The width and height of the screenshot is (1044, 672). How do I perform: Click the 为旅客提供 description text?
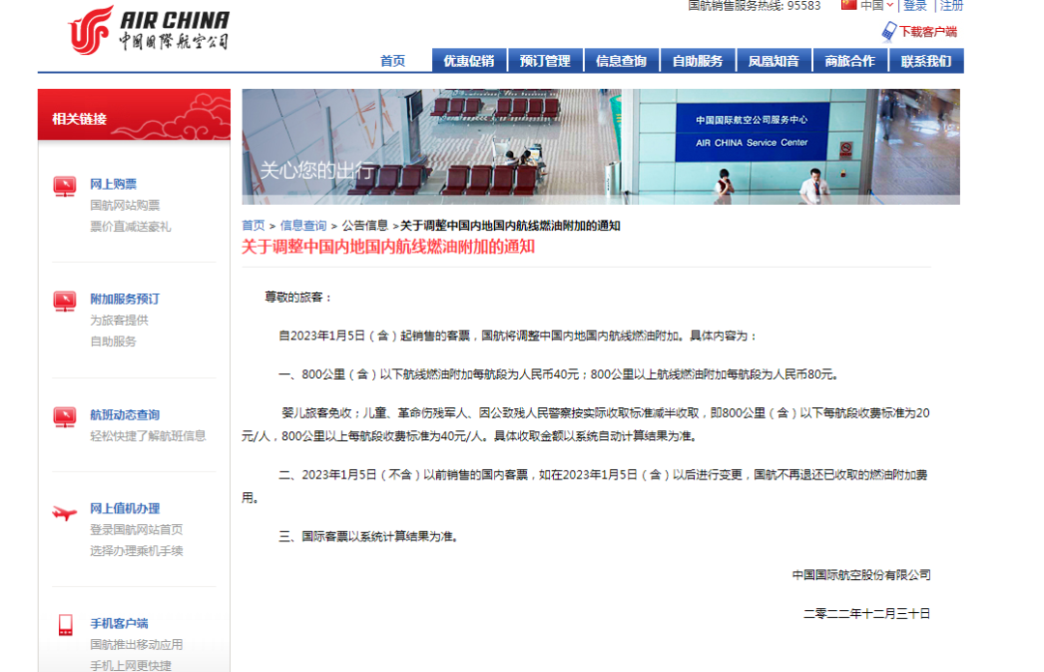tap(119, 320)
